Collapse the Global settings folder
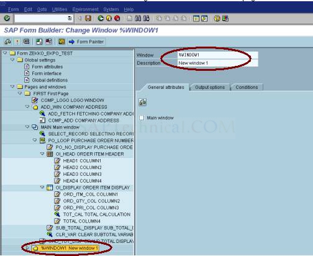This screenshot has width=313, height=256. 12,60
